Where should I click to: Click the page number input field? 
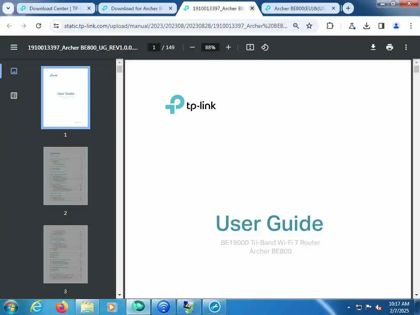coord(154,48)
